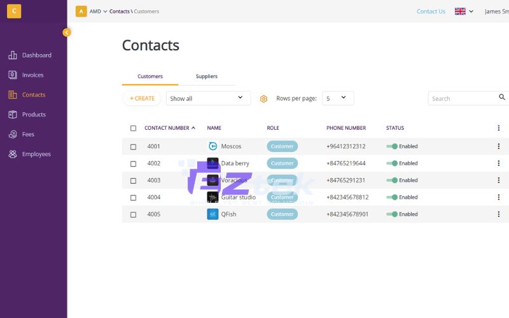This screenshot has height=318, width=509.
Task: Open the table header three-dot menu
Action: coord(499,128)
